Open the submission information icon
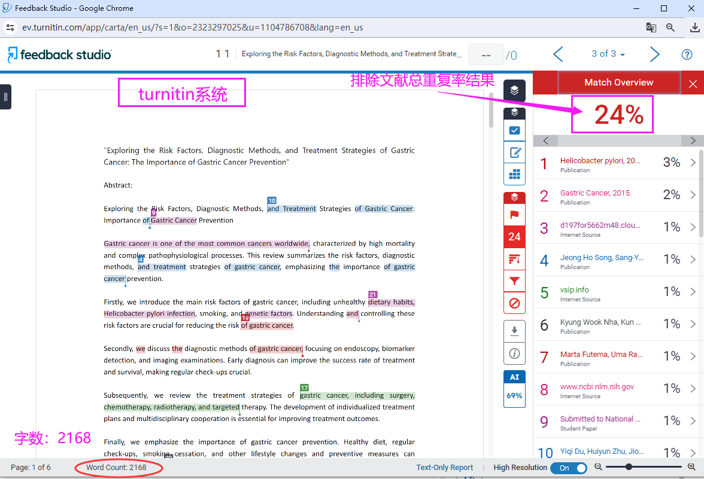The height and width of the screenshot is (479, 704). pyautogui.click(x=514, y=353)
